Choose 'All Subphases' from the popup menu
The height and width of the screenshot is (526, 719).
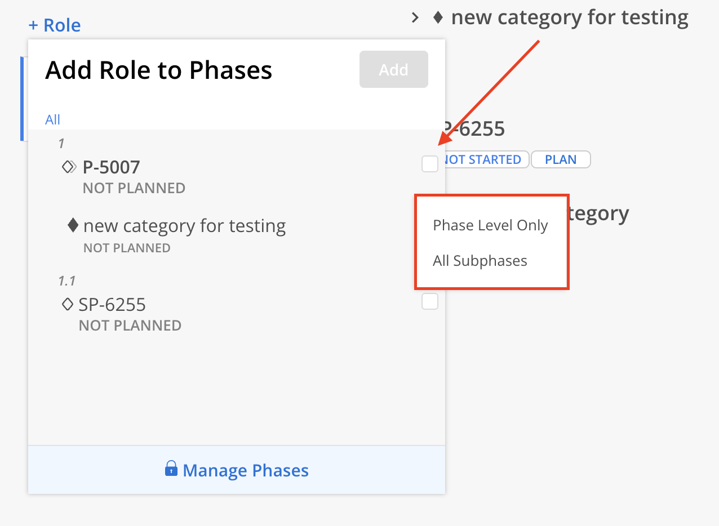click(x=480, y=261)
